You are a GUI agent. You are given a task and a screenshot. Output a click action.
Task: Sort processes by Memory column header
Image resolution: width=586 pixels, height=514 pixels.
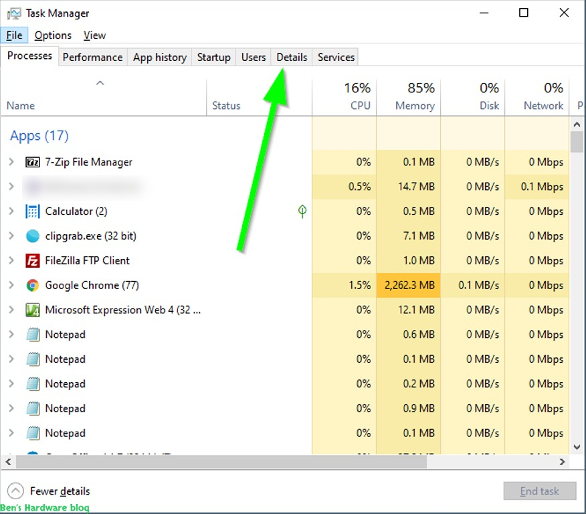tap(409, 97)
